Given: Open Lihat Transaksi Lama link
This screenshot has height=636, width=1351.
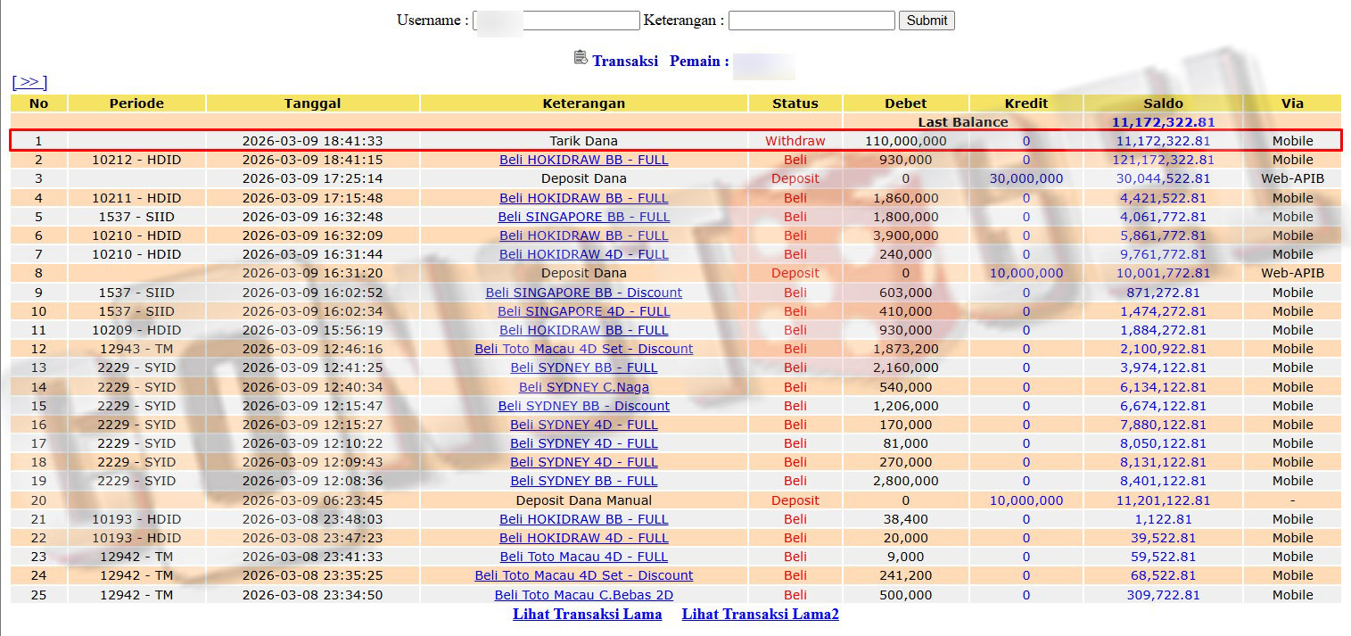Looking at the screenshot, I should tap(587, 614).
